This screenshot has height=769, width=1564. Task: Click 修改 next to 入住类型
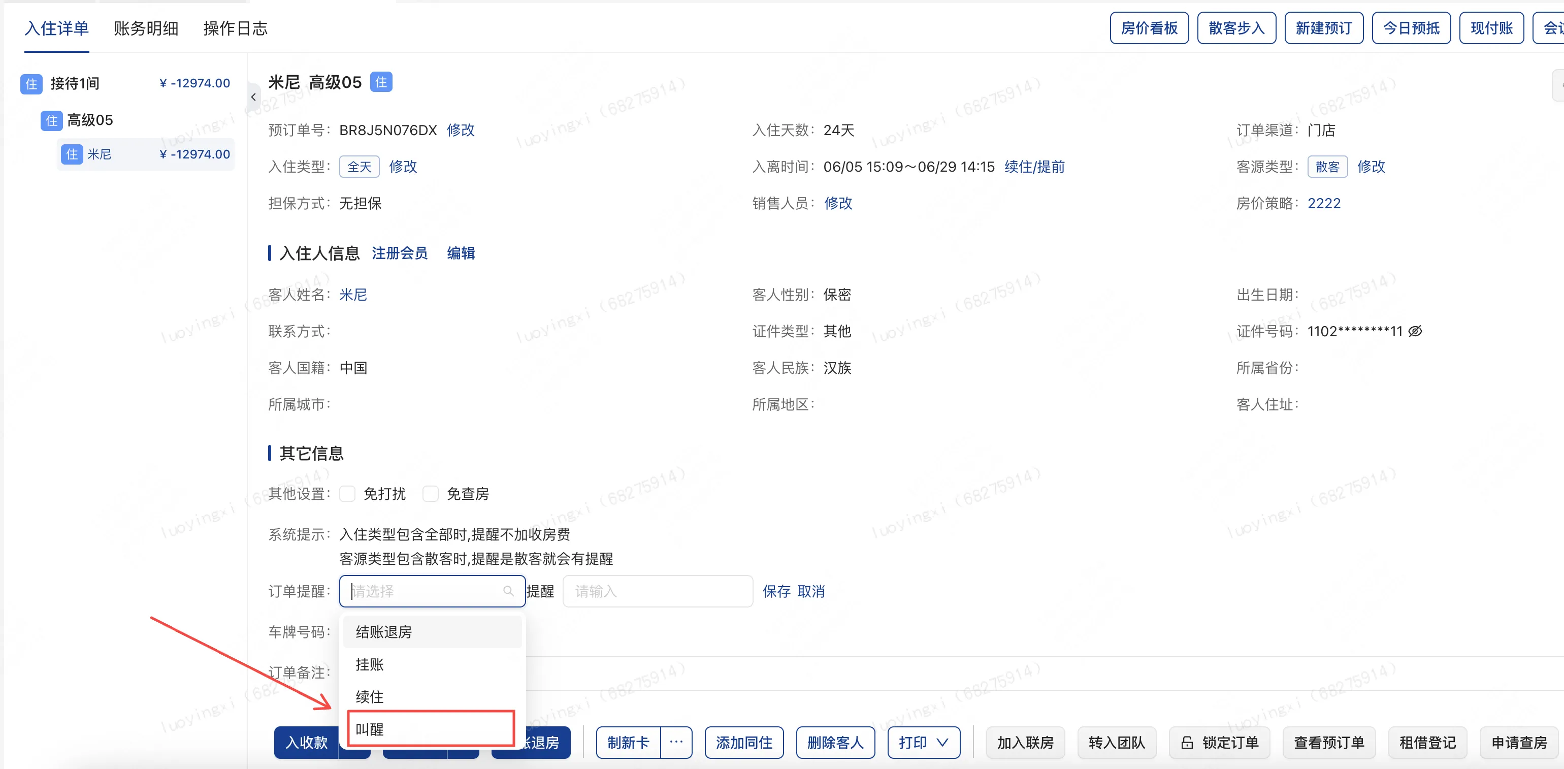[403, 167]
